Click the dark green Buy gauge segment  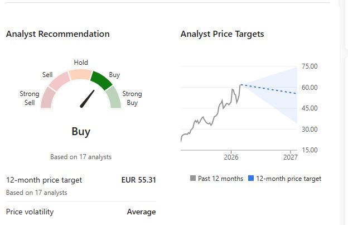click(101, 80)
